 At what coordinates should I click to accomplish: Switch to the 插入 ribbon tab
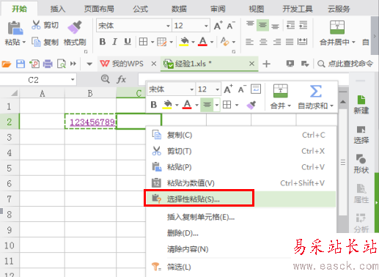click(58, 9)
